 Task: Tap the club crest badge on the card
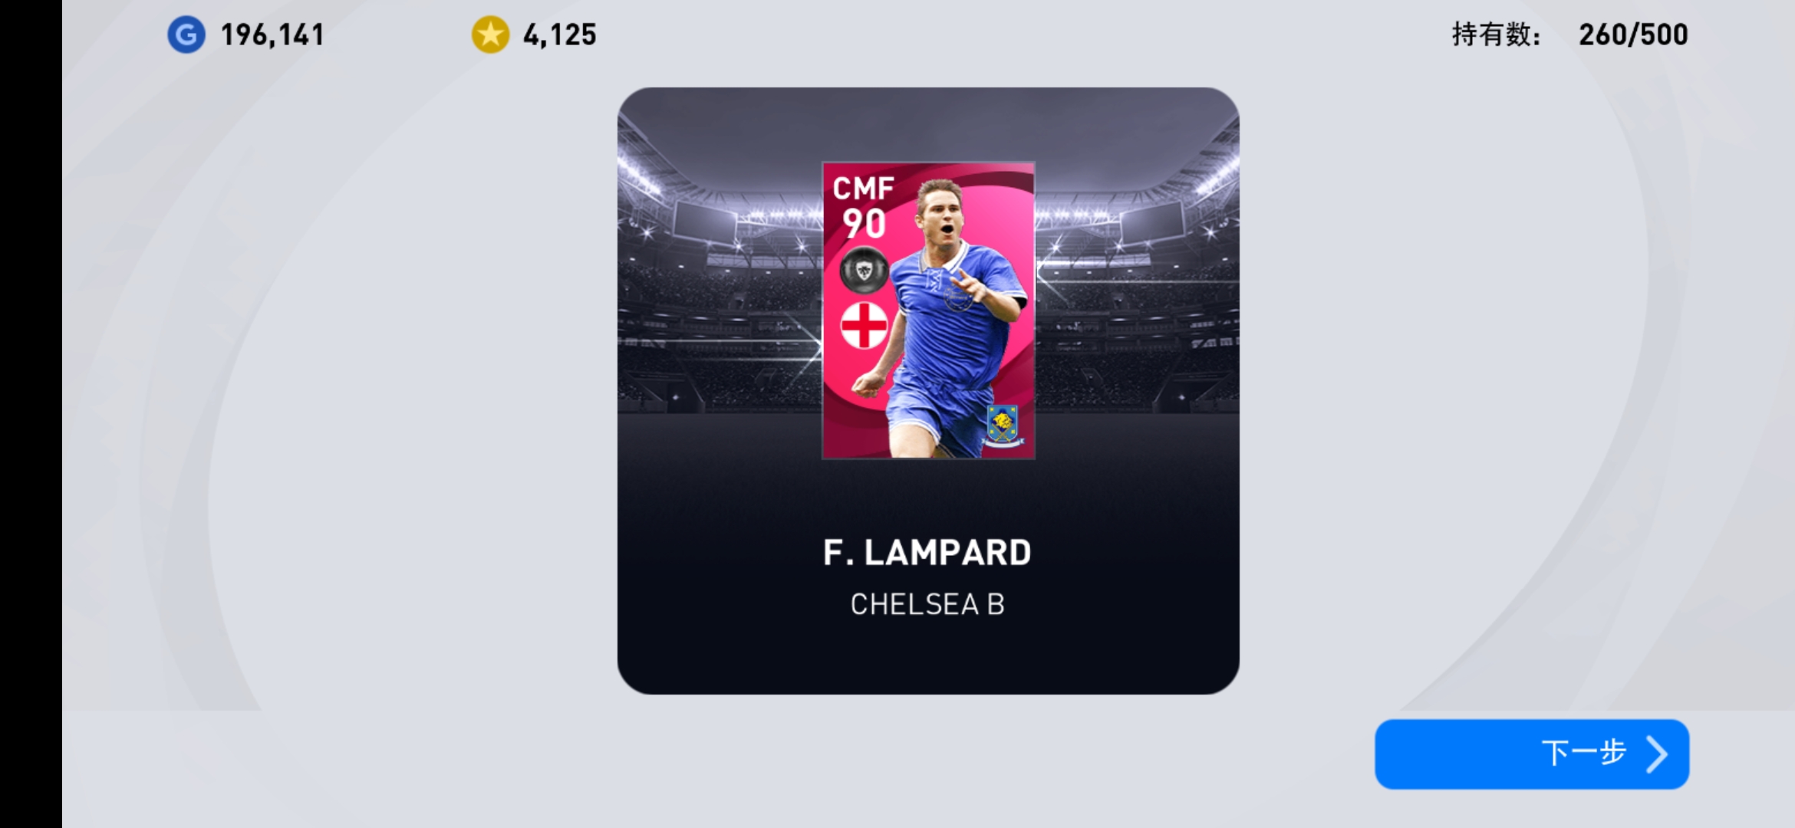click(1003, 426)
